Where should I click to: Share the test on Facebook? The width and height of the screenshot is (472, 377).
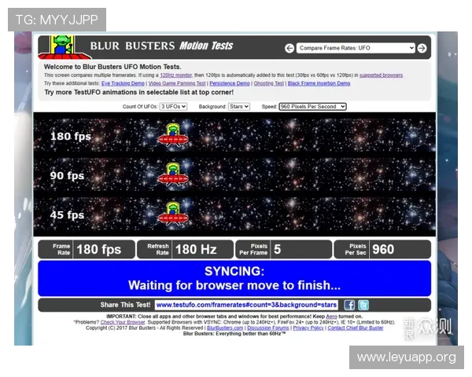coord(350,305)
